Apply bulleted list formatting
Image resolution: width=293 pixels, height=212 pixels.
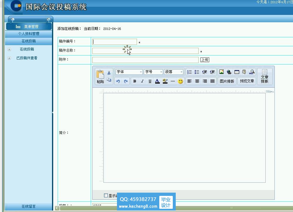[197, 72]
